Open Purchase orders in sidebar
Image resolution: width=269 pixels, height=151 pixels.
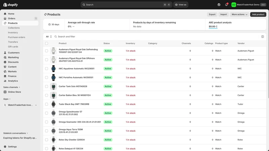coord(16,37)
